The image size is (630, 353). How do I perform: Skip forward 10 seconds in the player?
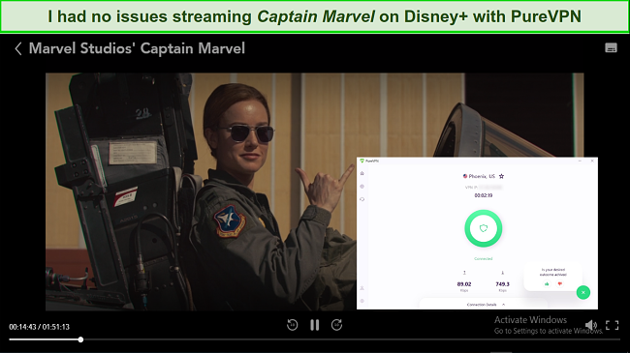[336, 325]
